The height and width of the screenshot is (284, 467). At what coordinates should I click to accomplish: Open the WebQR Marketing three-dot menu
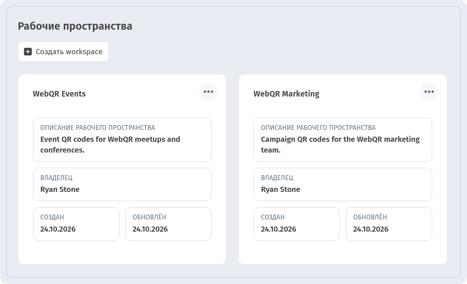tap(429, 92)
